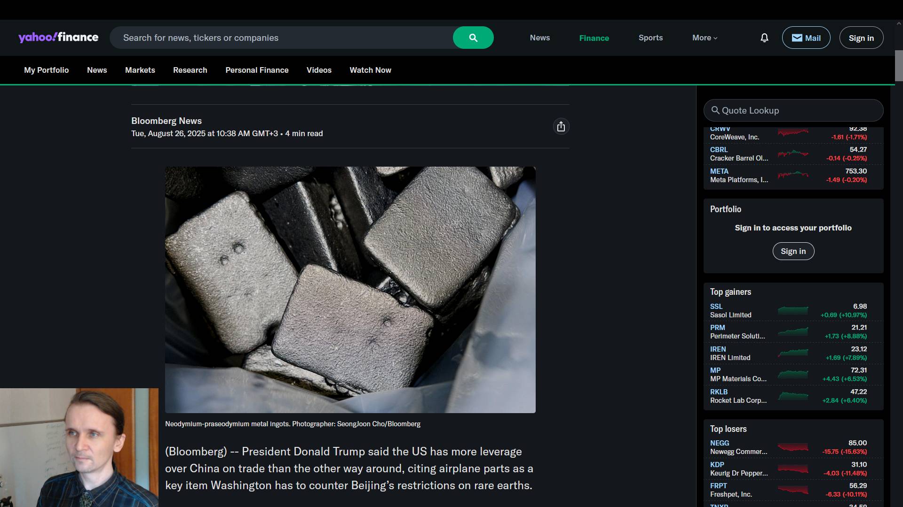Click the SSL Sasol sparkline chart
The width and height of the screenshot is (903, 507).
(793, 310)
